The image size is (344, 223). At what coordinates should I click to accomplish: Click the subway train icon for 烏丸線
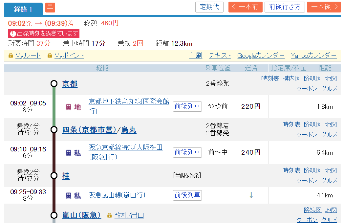(69, 107)
